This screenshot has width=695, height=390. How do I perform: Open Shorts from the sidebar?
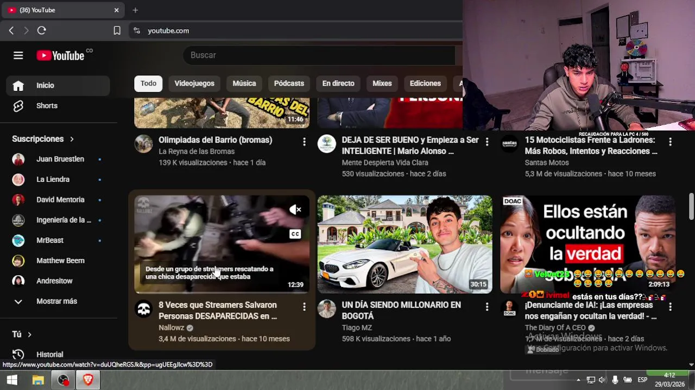point(58,106)
